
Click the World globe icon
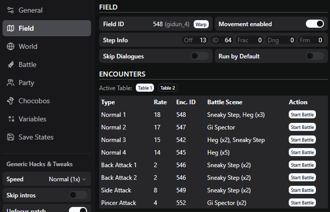click(11, 46)
